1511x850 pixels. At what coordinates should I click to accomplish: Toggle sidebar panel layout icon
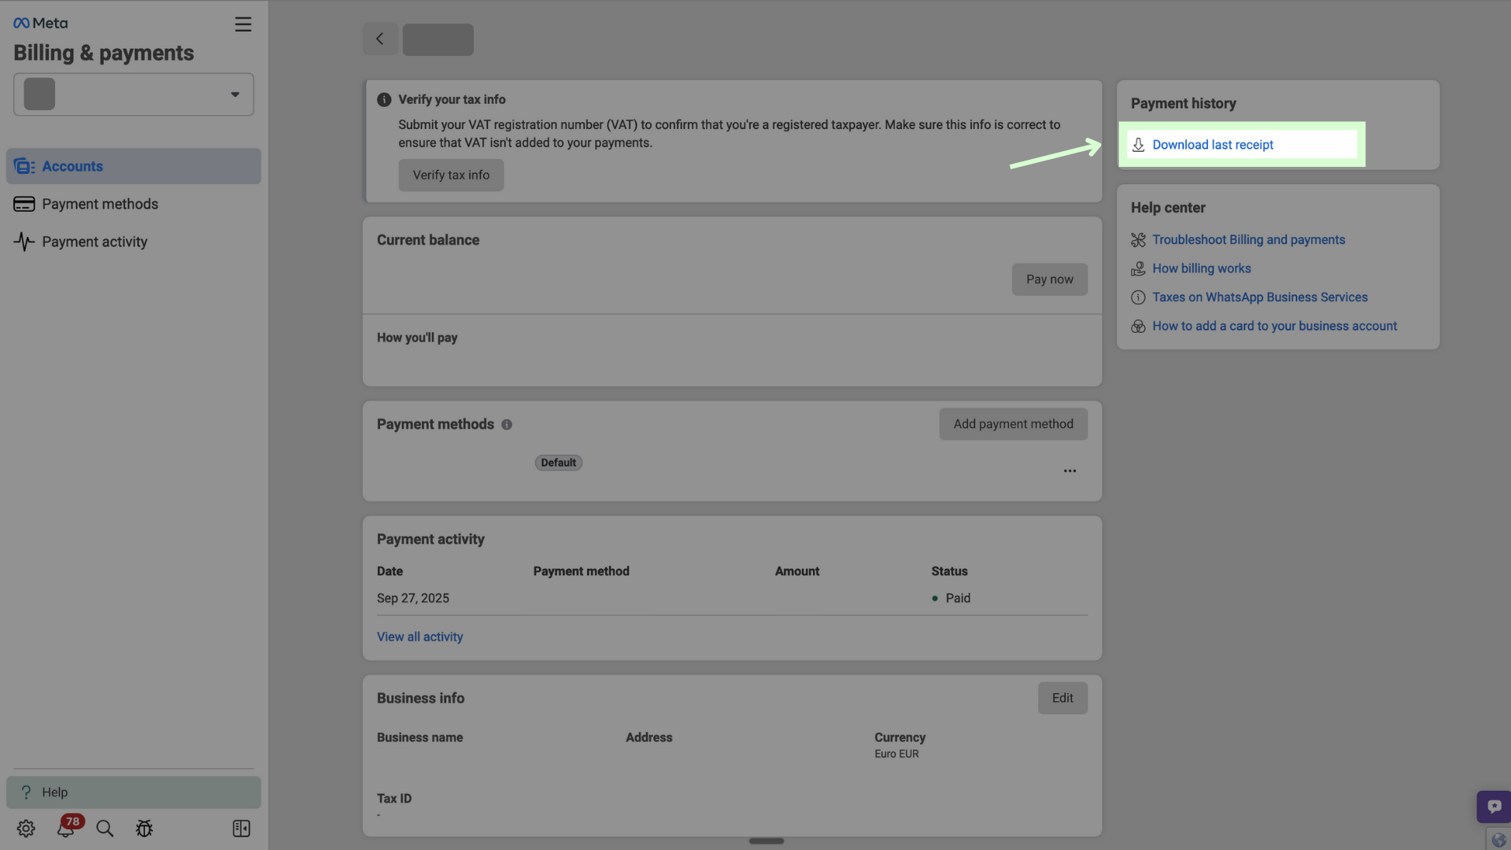(242, 829)
